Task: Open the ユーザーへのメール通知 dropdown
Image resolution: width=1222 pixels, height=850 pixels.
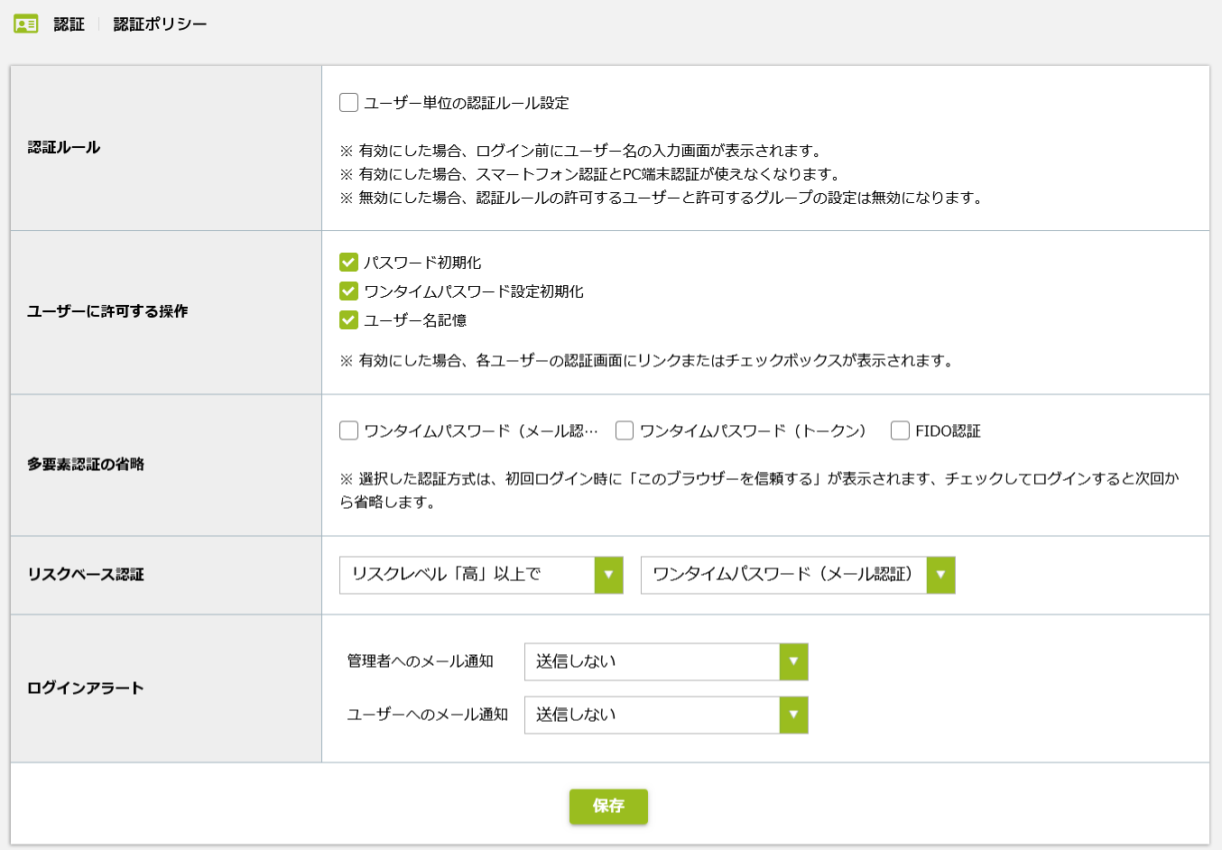Action: pos(666,715)
